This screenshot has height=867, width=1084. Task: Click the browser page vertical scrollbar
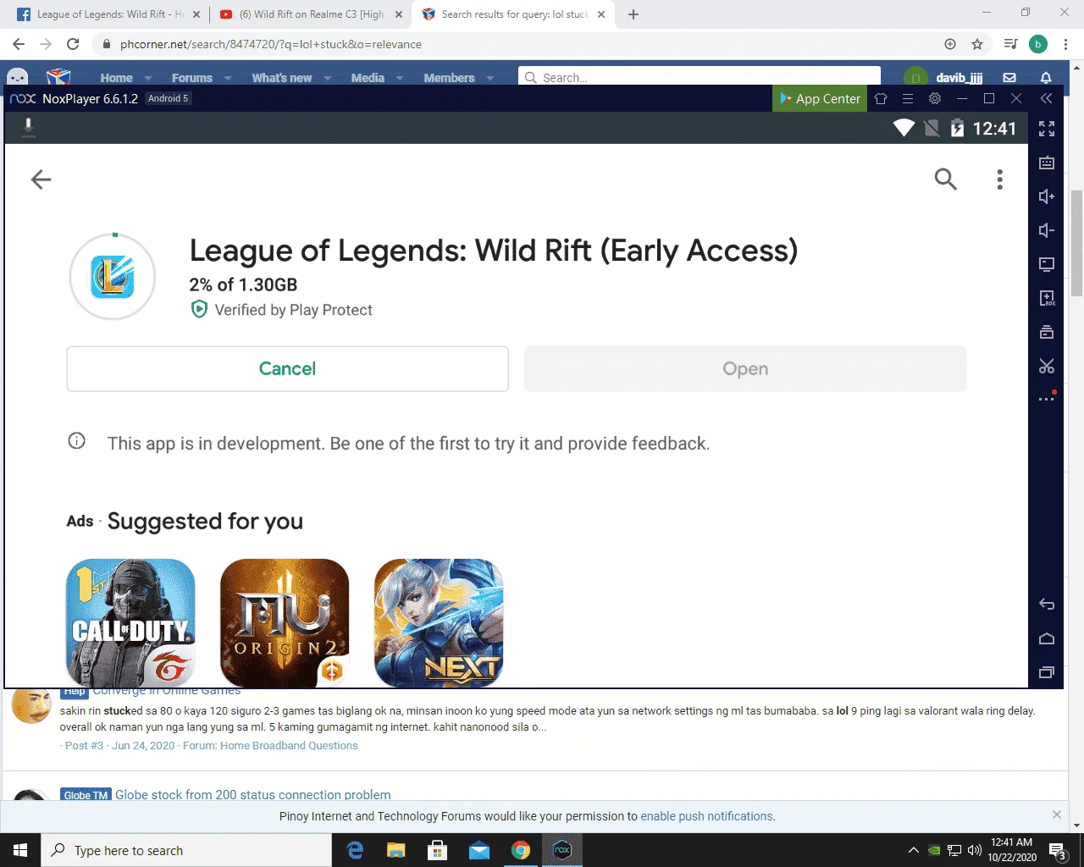(x=1077, y=244)
